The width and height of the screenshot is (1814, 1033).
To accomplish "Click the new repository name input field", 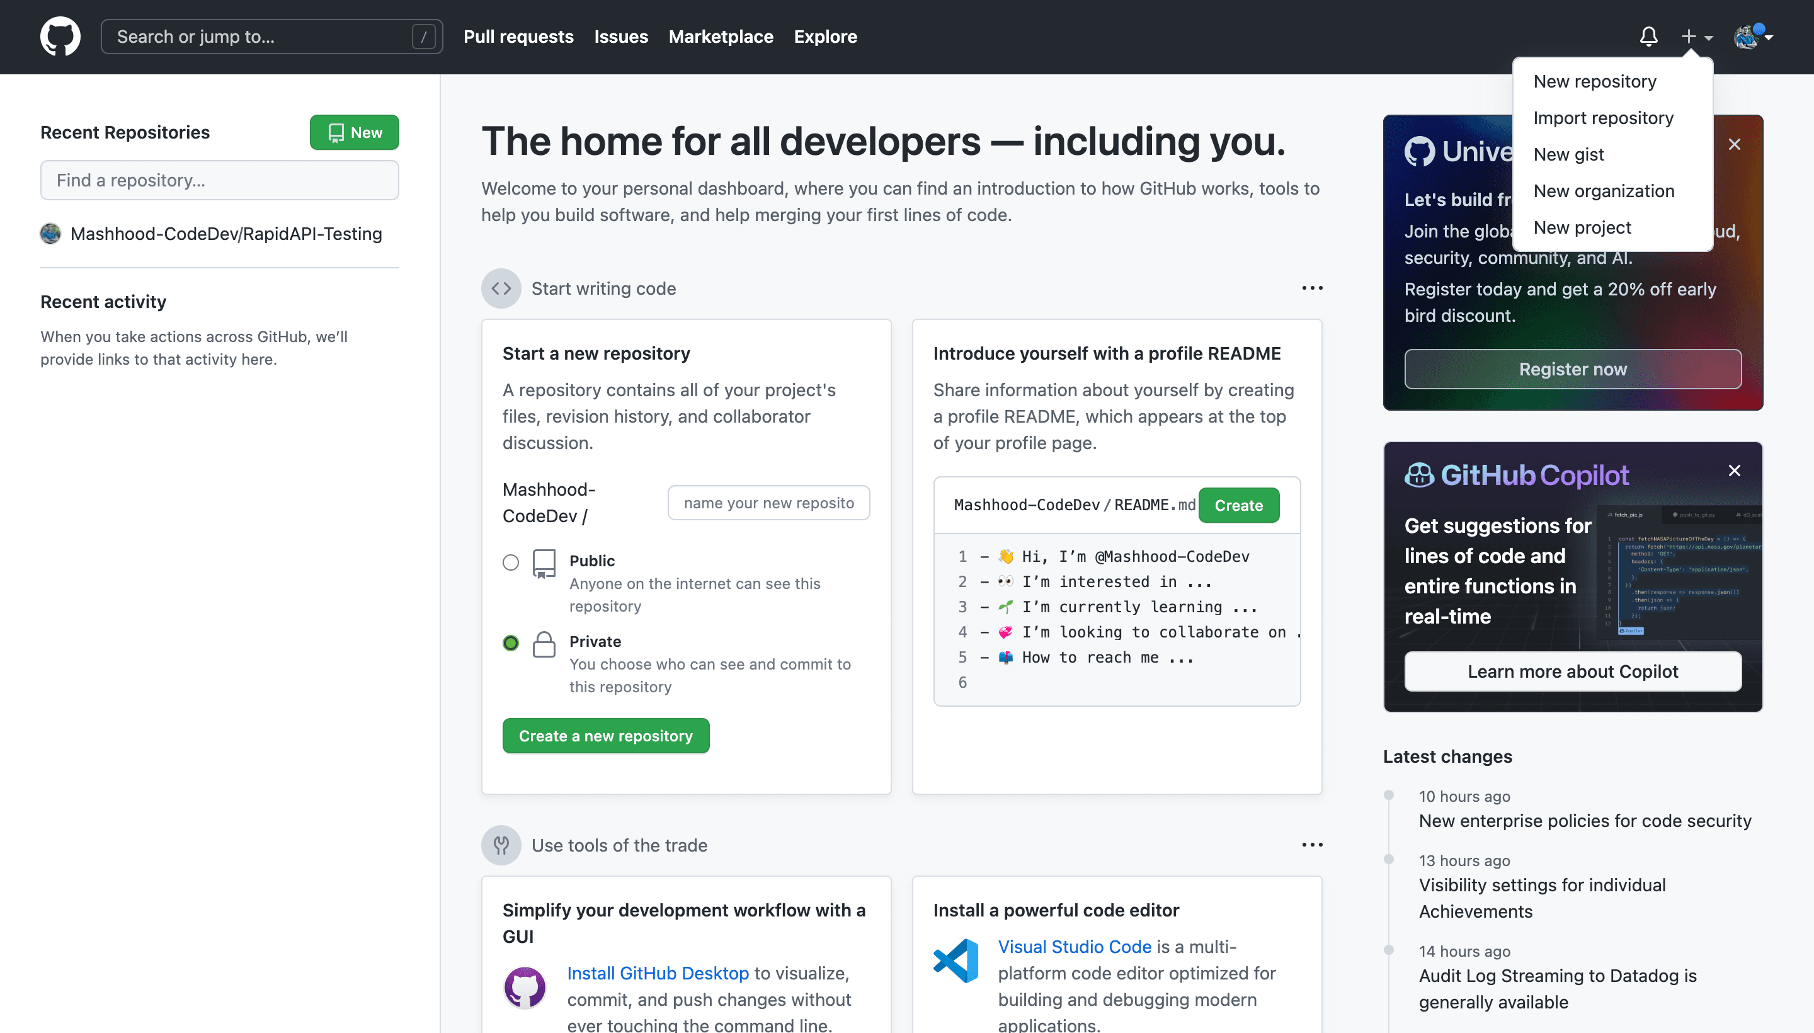I will [770, 502].
